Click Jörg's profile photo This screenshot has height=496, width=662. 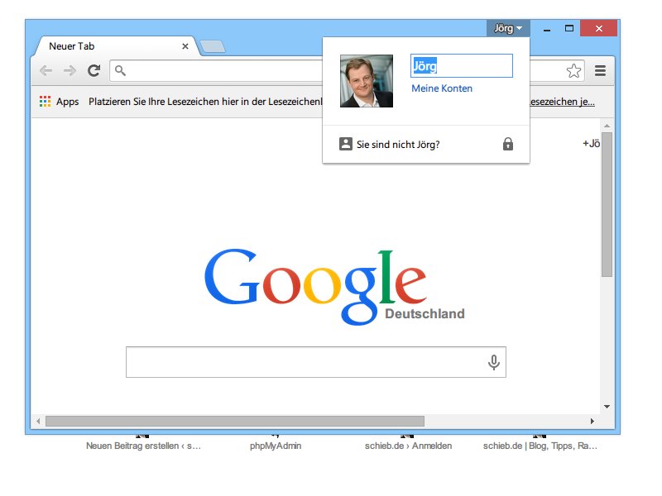367,81
